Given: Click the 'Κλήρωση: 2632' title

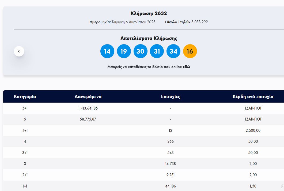Looking at the screenshot, I should 149,13.
